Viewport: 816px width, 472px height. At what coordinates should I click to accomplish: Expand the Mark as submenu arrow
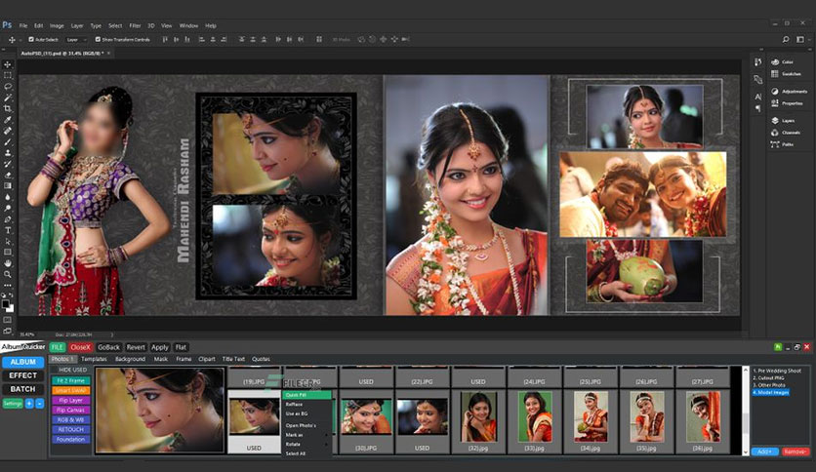coord(327,435)
